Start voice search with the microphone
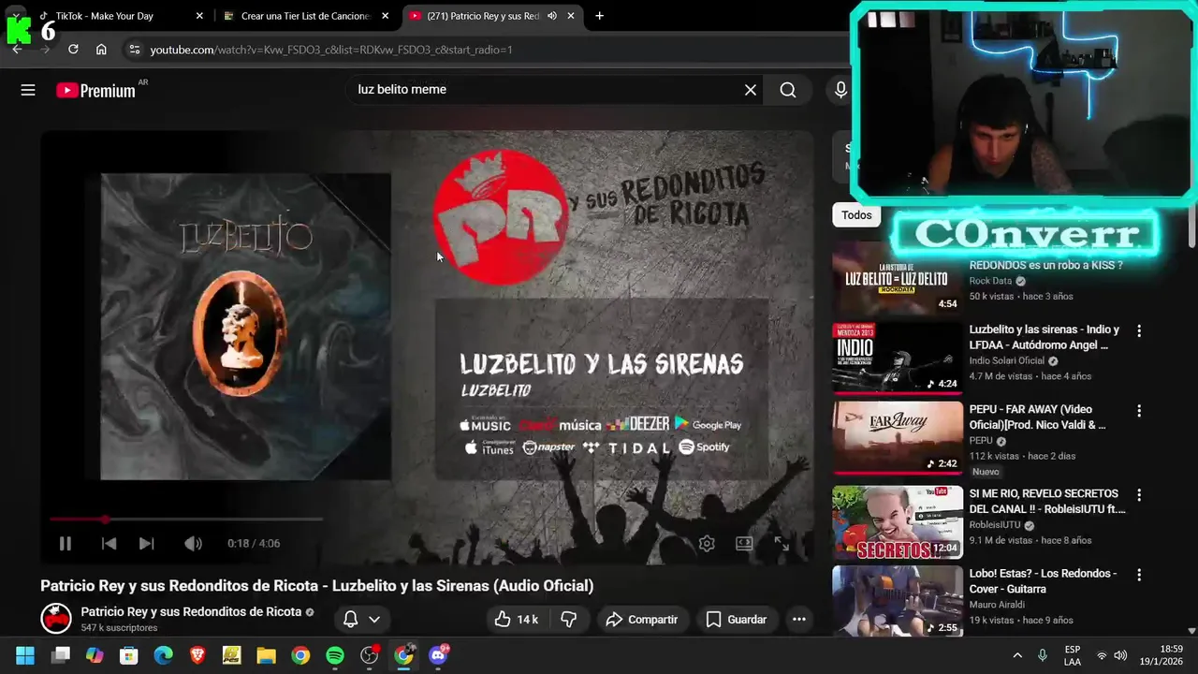1198x674 pixels. [x=840, y=90]
